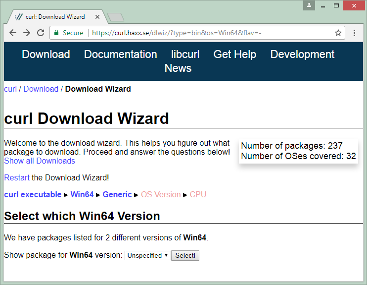The image size is (367, 285).
Task: Click the Select! button
Action: click(185, 255)
